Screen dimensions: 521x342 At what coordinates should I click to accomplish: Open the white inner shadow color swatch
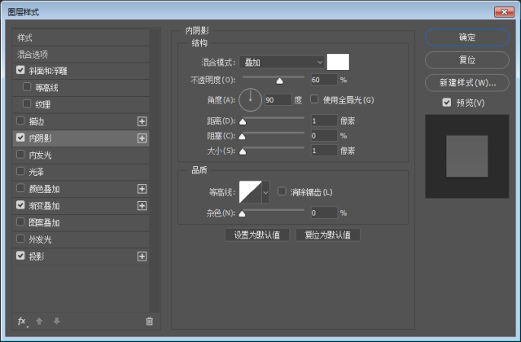pyautogui.click(x=338, y=62)
